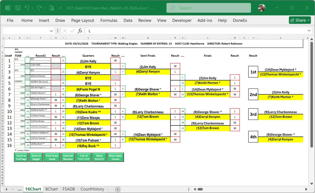This screenshot has width=315, height=193.
Task: Click the External Monitor button
Action: [68, 157]
